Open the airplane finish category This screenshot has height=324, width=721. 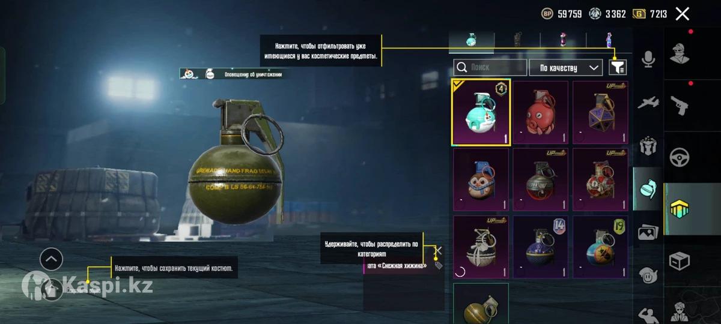(x=648, y=103)
